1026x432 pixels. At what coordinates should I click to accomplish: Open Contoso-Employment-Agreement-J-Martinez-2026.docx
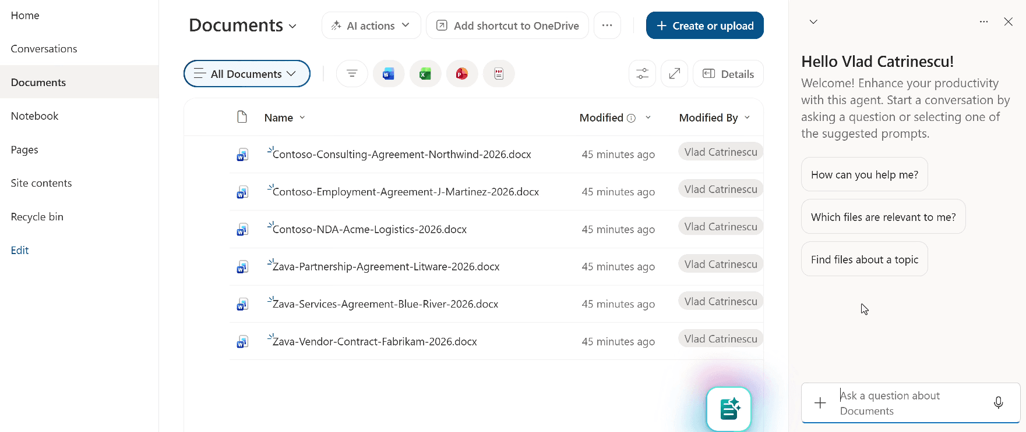click(x=406, y=192)
